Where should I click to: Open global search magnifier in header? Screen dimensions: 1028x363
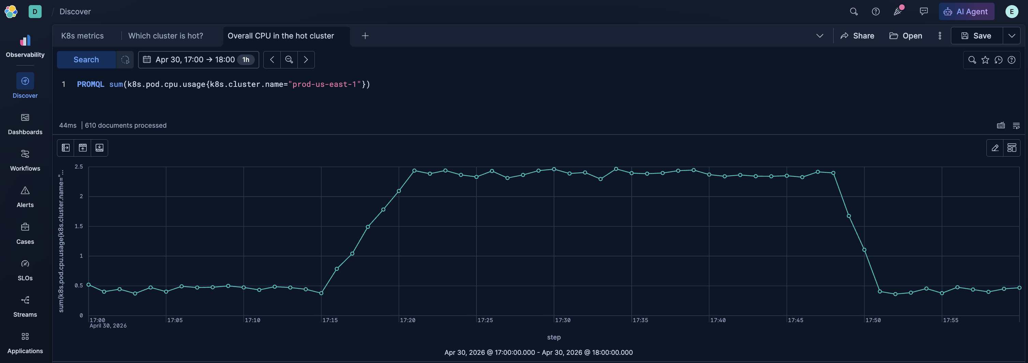click(x=854, y=12)
